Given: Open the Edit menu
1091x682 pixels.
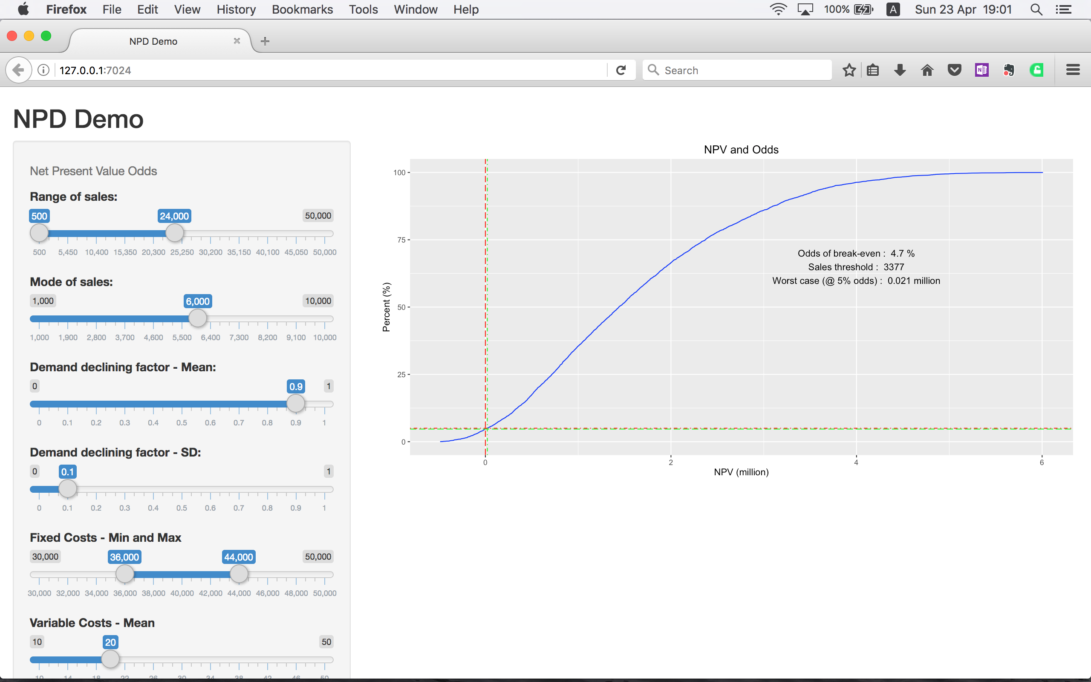Looking at the screenshot, I should tap(147, 9).
